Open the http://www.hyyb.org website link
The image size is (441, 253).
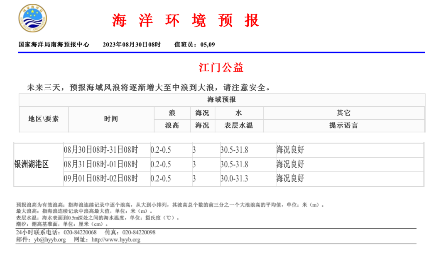[115, 240]
